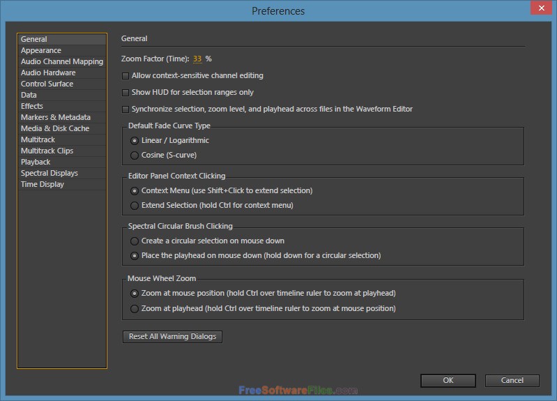Click the Zoom Factor 33 value field
557x401 pixels.
click(197, 59)
